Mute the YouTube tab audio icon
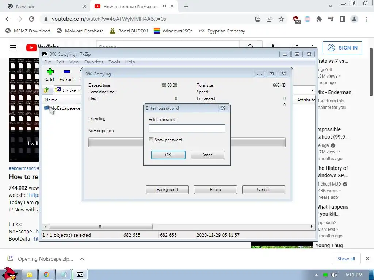 tap(164, 6)
